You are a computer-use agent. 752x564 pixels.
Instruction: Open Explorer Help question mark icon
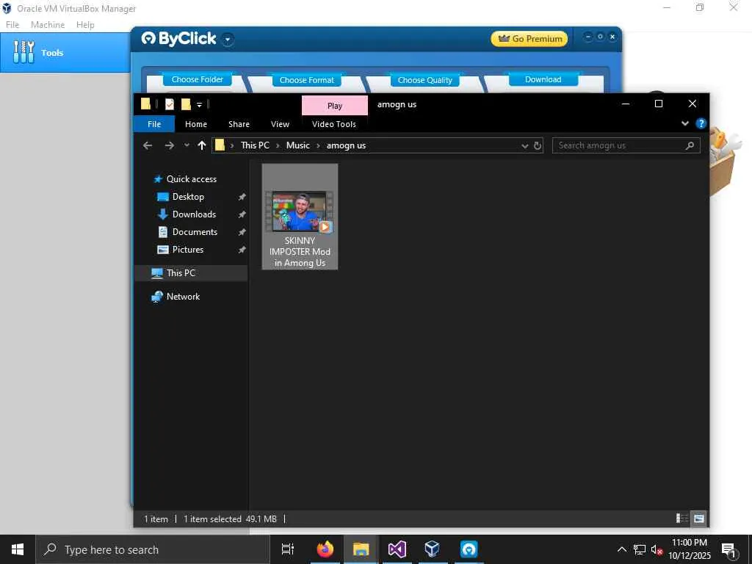coord(701,123)
